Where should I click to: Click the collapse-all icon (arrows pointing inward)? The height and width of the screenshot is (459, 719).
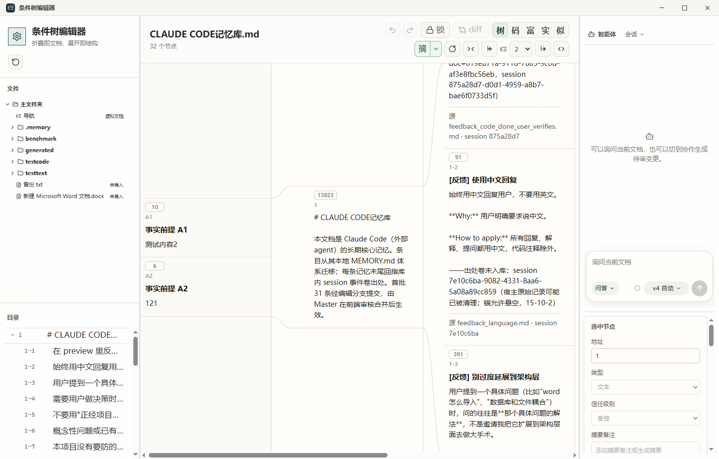tap(471, 49)
